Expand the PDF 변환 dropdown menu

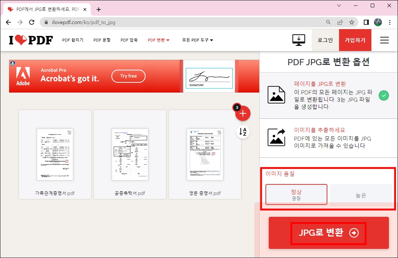(x=158, y=40)
